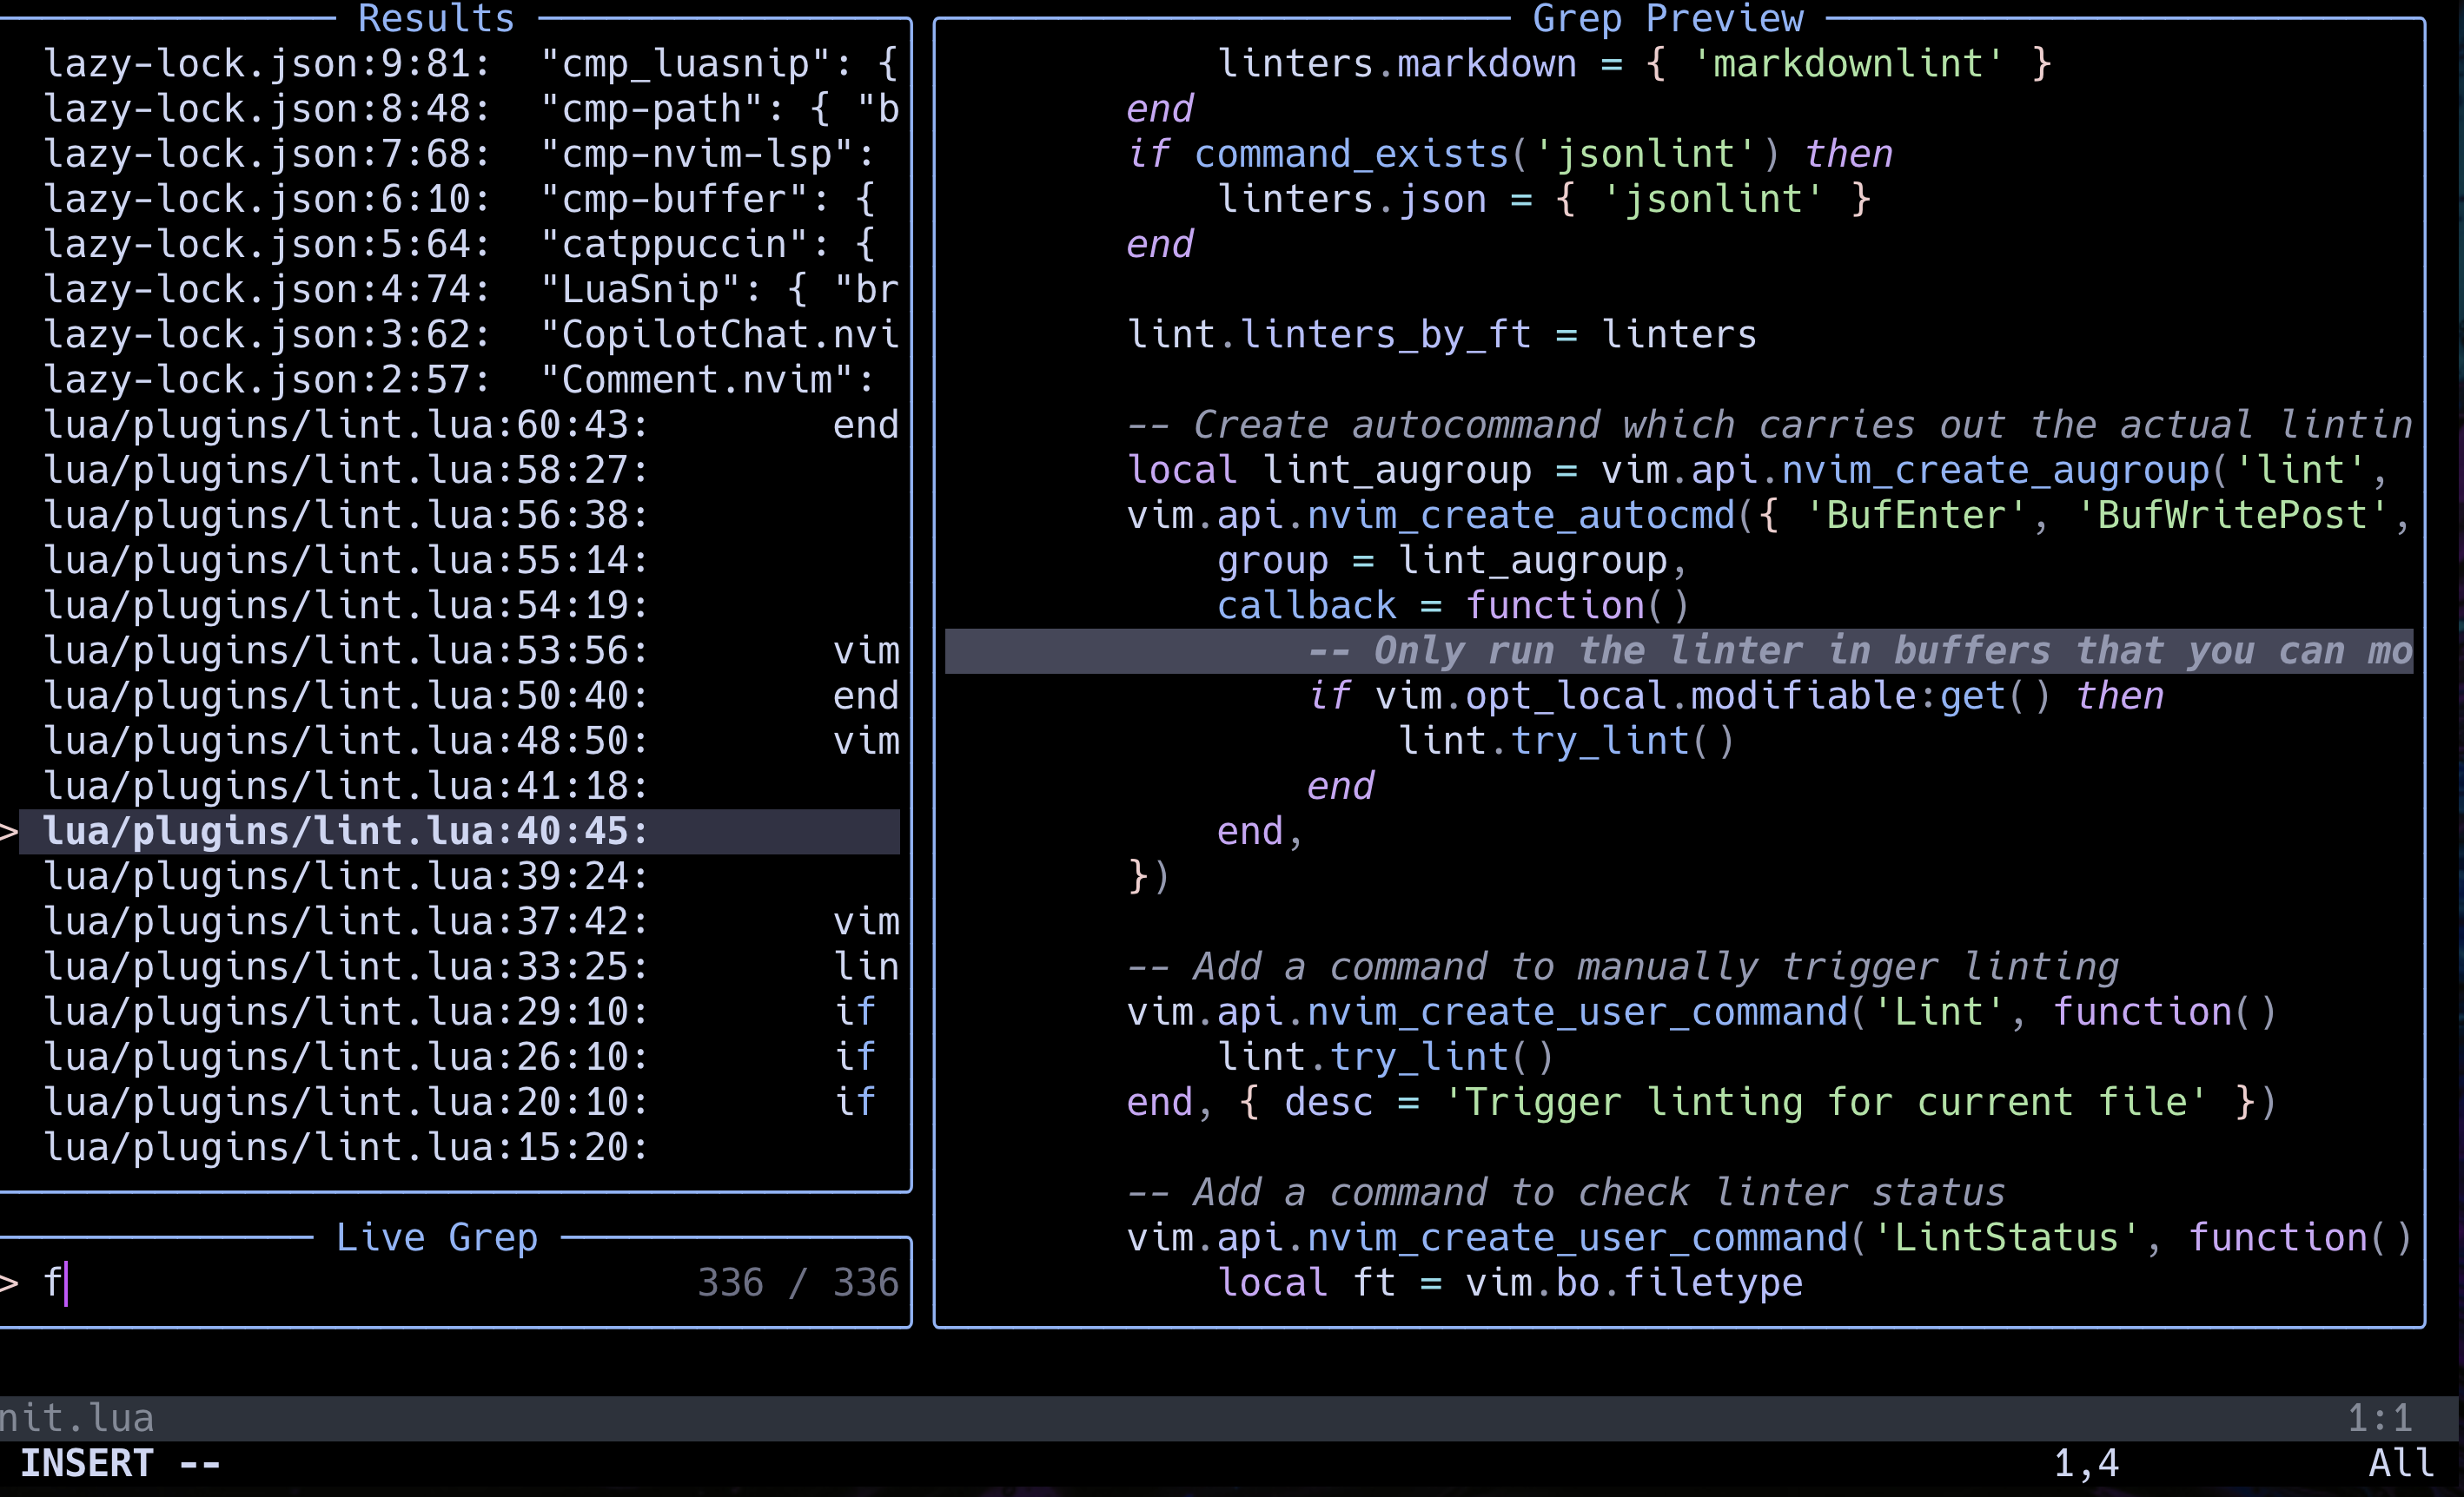
Task: Select the lazy-lock.json:9:81 cmp_luasnip result
Action: point(470,62)
